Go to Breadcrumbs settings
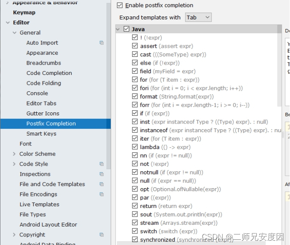Screen dimensions: 290x245 point(44,63)
